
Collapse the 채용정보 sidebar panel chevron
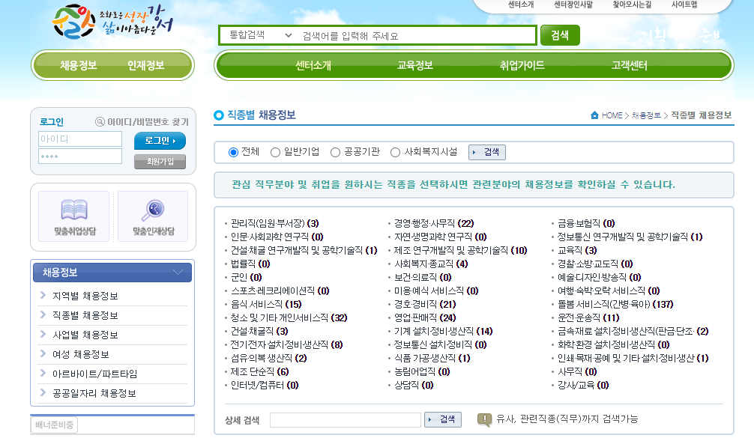click(178, 273)
